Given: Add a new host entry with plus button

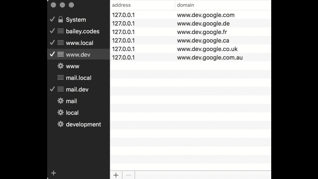Looking at the screenshot, I should pyautogui.click(x=116, y=175).
